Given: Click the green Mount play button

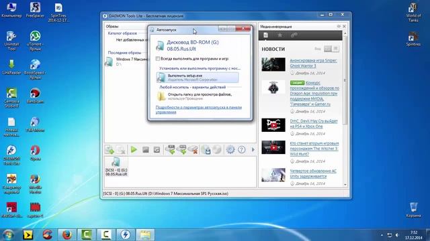Looking at the screenshot, I should click(x=134, y=149).
